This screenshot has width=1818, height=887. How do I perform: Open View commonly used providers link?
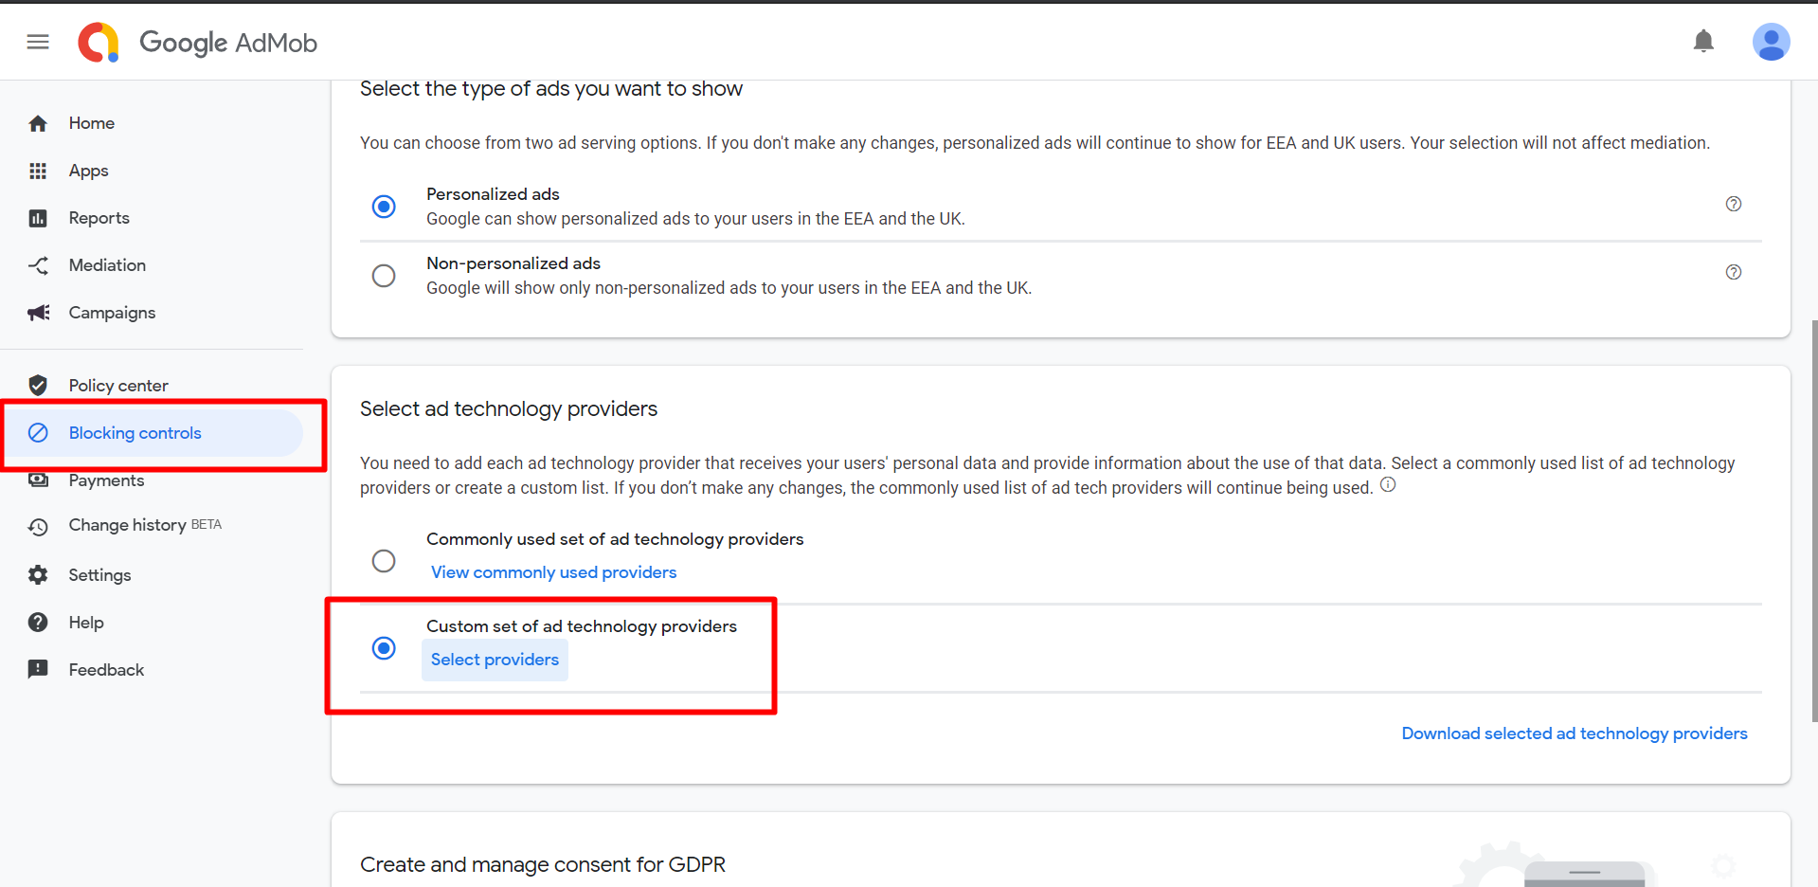click(x=553, y=572)
